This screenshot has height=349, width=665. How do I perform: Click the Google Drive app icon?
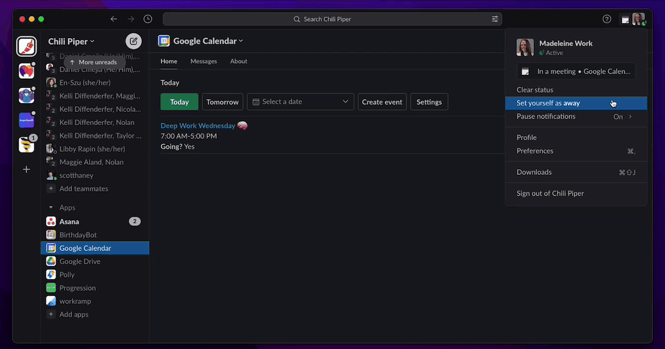51,261
